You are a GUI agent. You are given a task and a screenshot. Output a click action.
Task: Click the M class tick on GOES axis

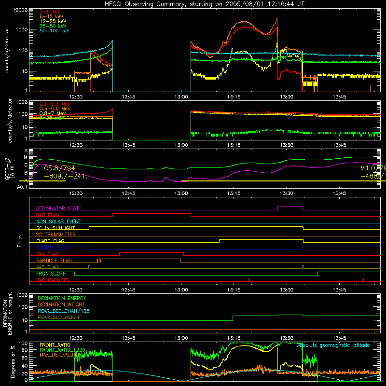tap(26, 157)
